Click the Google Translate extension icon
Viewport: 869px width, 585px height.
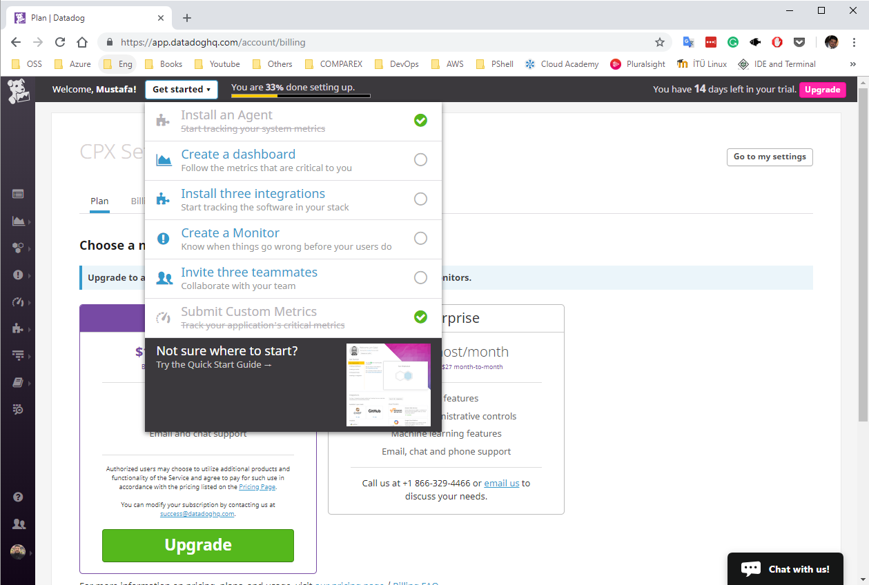688,42
